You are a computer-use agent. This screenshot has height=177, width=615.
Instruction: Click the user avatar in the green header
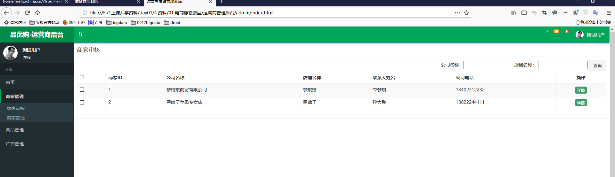[579, 35]
